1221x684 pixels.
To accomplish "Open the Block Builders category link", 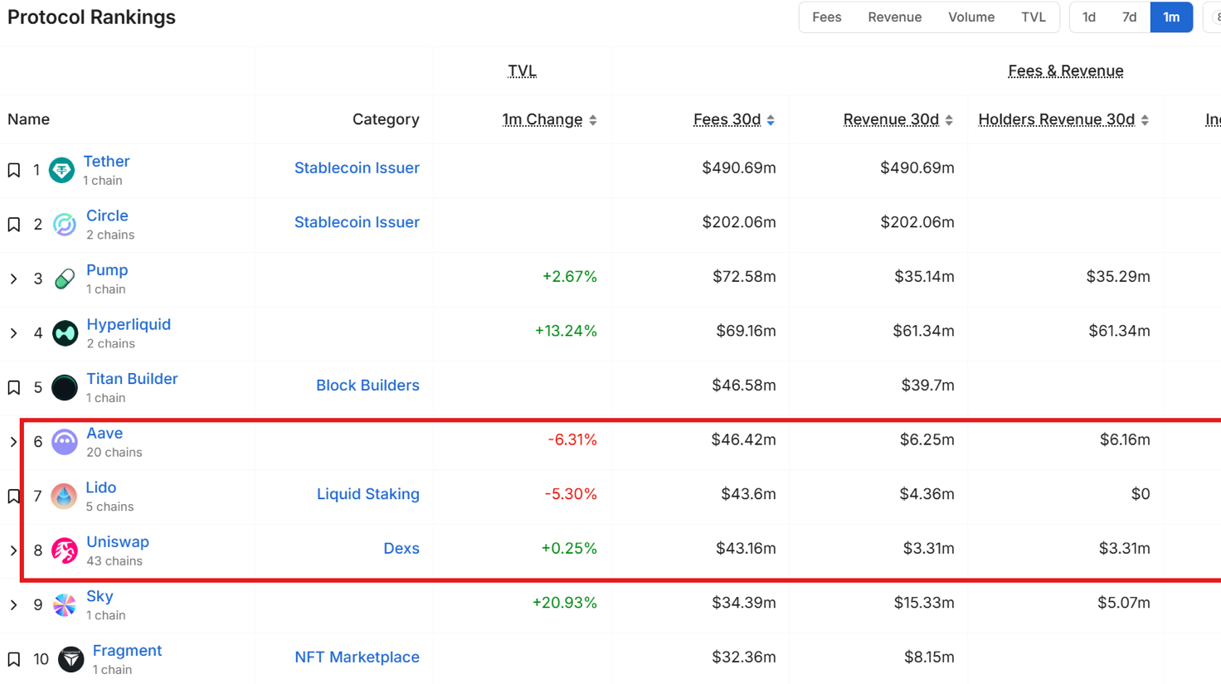I will (x=367, y=386).
